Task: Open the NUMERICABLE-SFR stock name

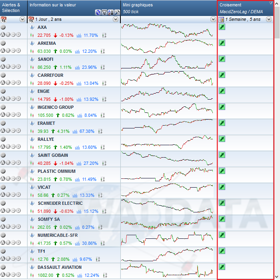Action: coord(58,235)
